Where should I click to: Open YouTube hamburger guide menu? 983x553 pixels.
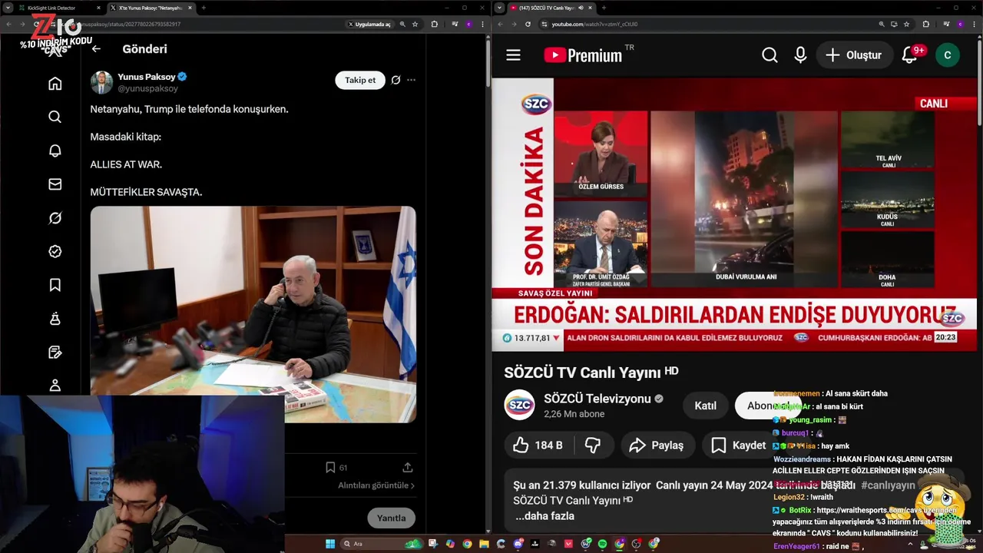[x=514, y=55]
